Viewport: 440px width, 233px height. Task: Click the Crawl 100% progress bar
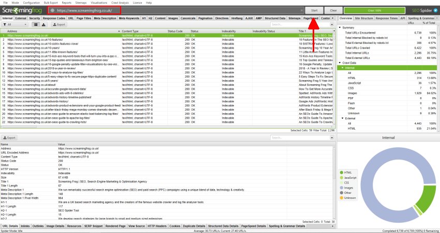(x=374, y=11)
